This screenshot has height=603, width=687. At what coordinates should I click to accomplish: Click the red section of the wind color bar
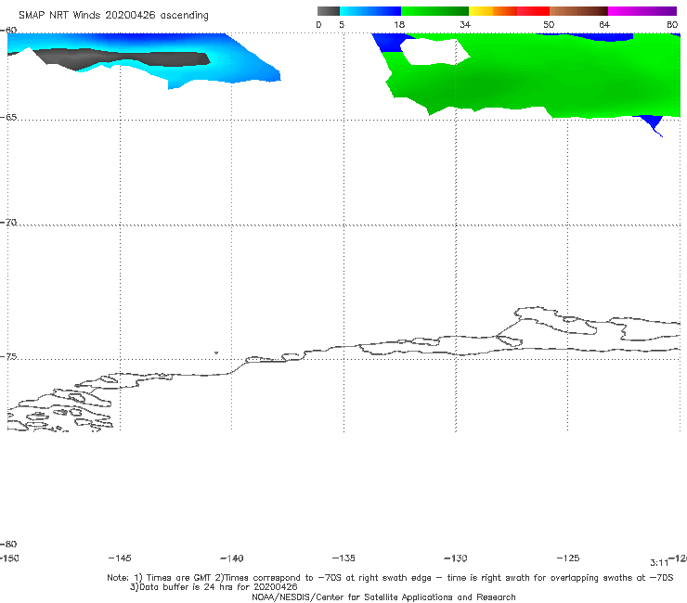pos(533,11)
